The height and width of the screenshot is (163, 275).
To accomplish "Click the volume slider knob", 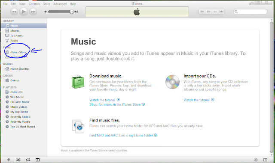I will (71, 12).
